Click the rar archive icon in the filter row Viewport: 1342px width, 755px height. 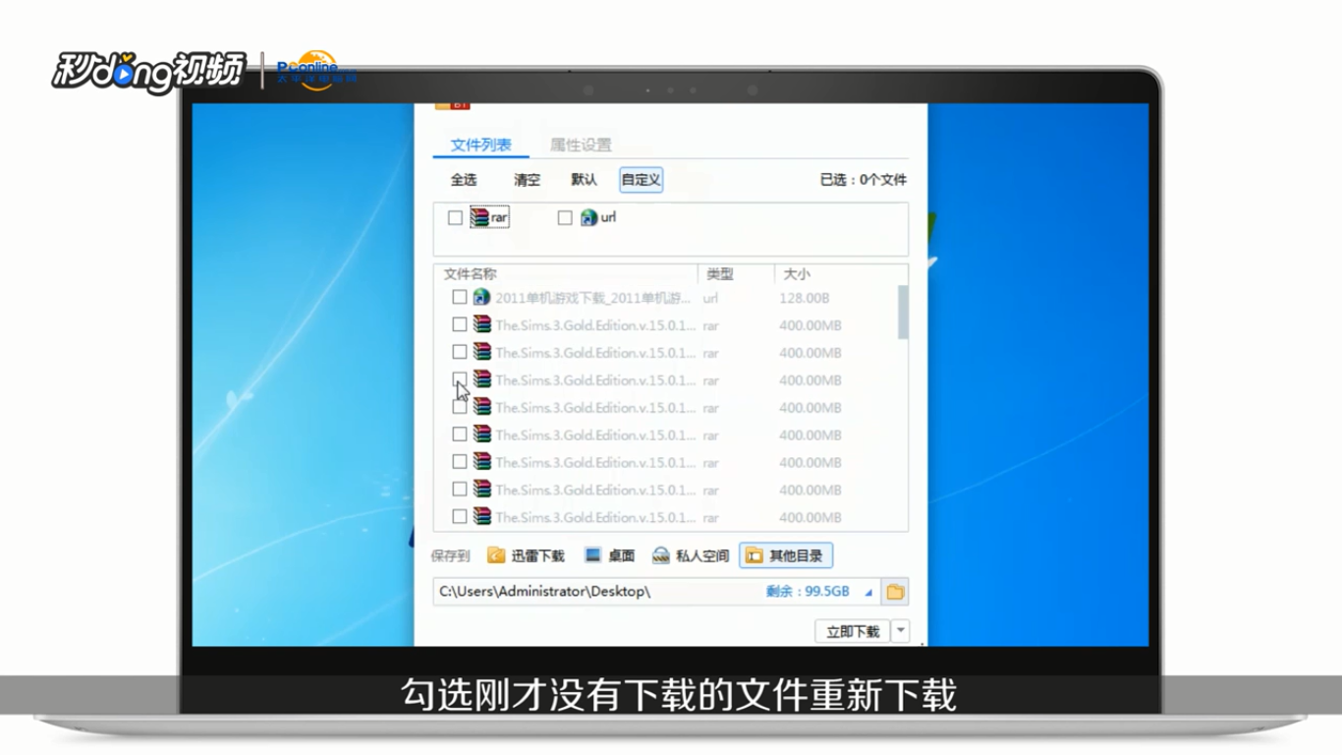(479, 217)
